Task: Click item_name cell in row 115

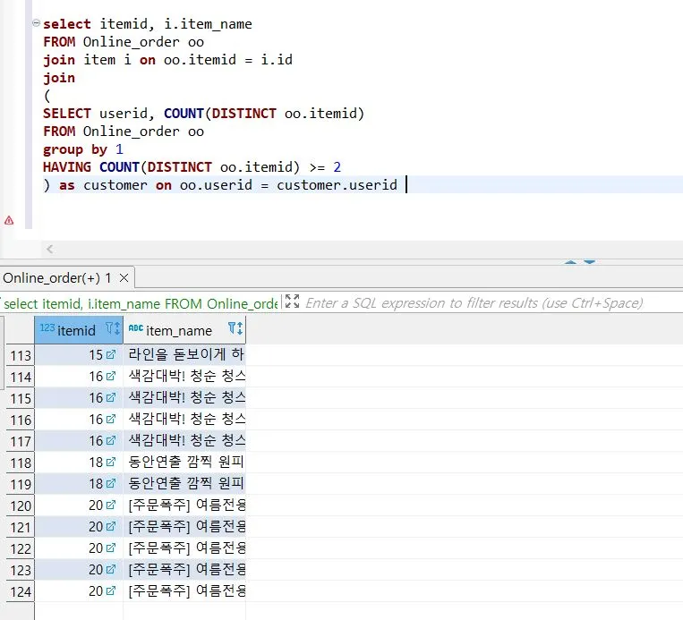Action: pos(184,397)
